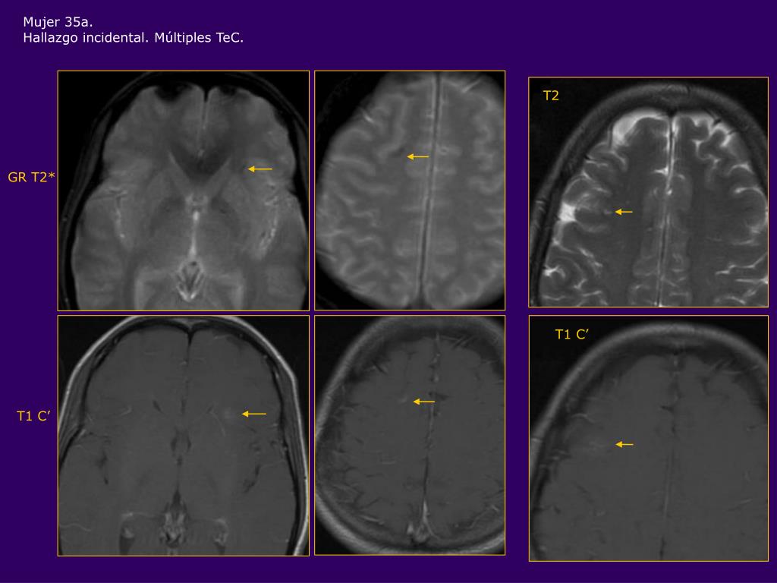The height and width of the screenshot is (583, 777).
Task: Click the bottom-left T1 C' basal ganglia image
Action: (184, 435)
